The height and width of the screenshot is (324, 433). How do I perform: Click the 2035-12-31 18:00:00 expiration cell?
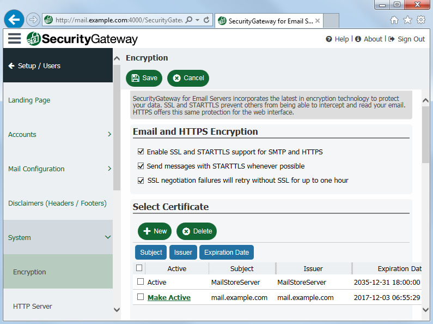pos(387,282)
